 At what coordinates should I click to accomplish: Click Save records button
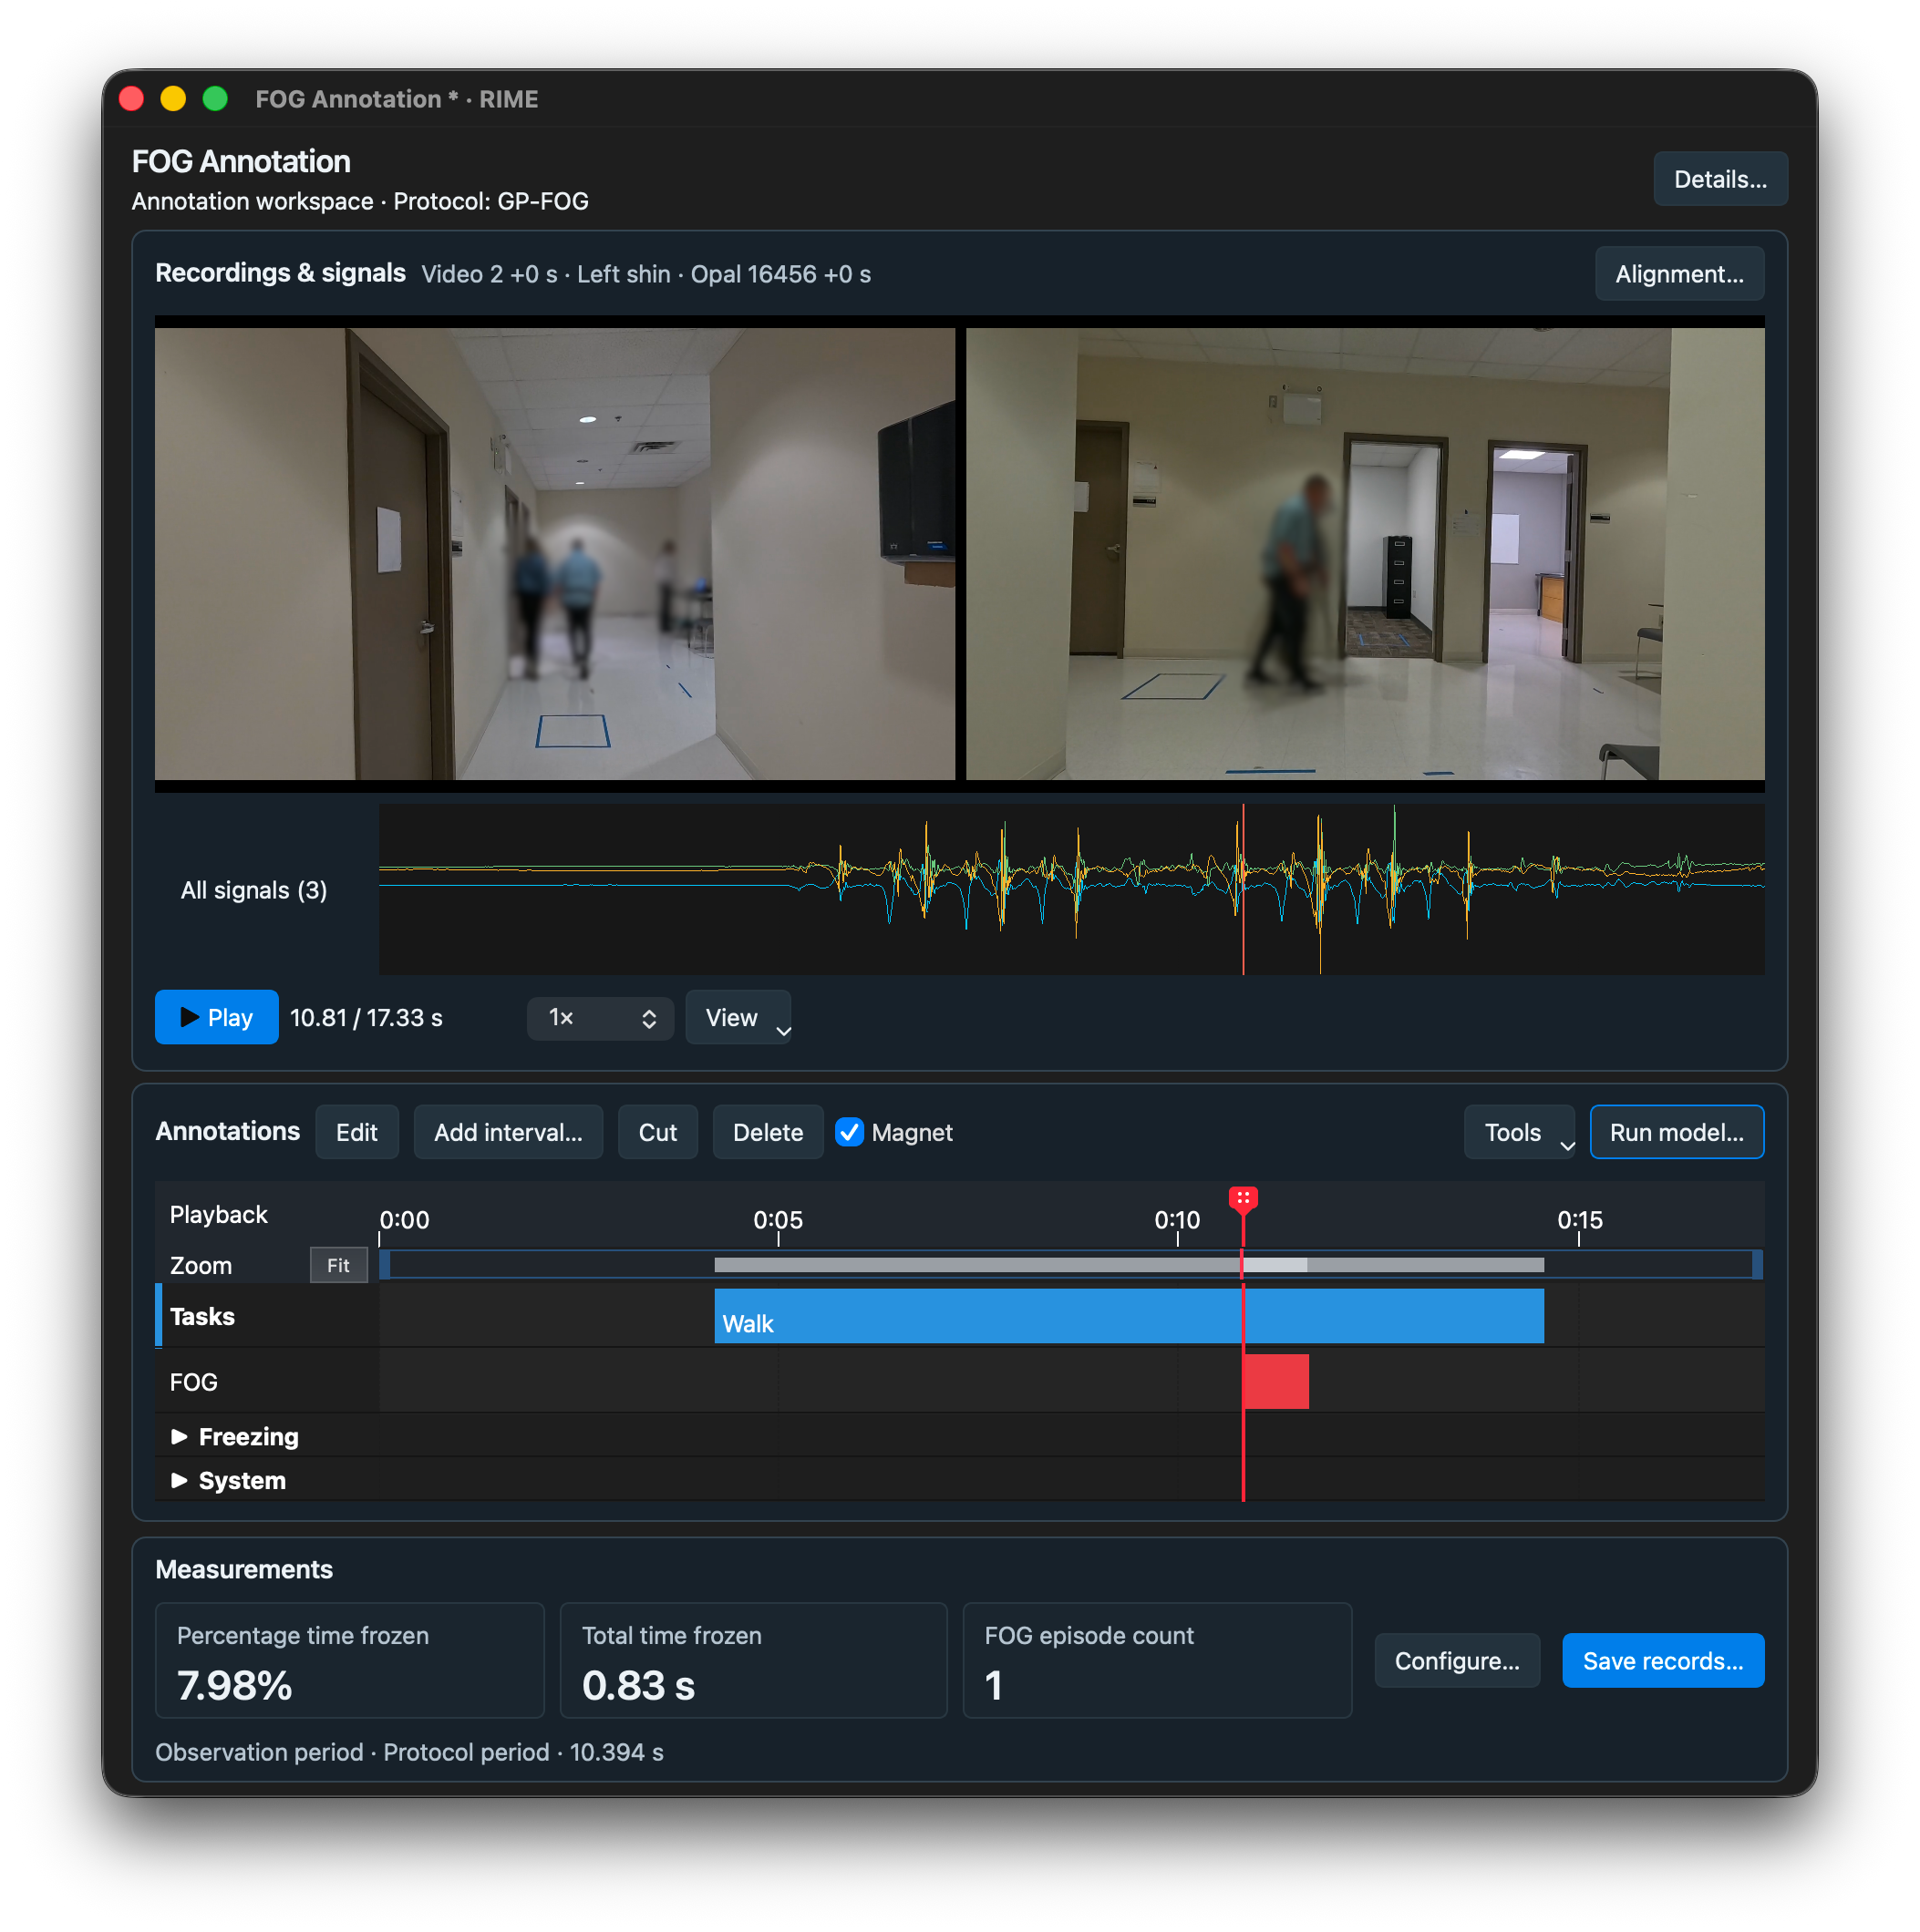coord(1663,1660)
